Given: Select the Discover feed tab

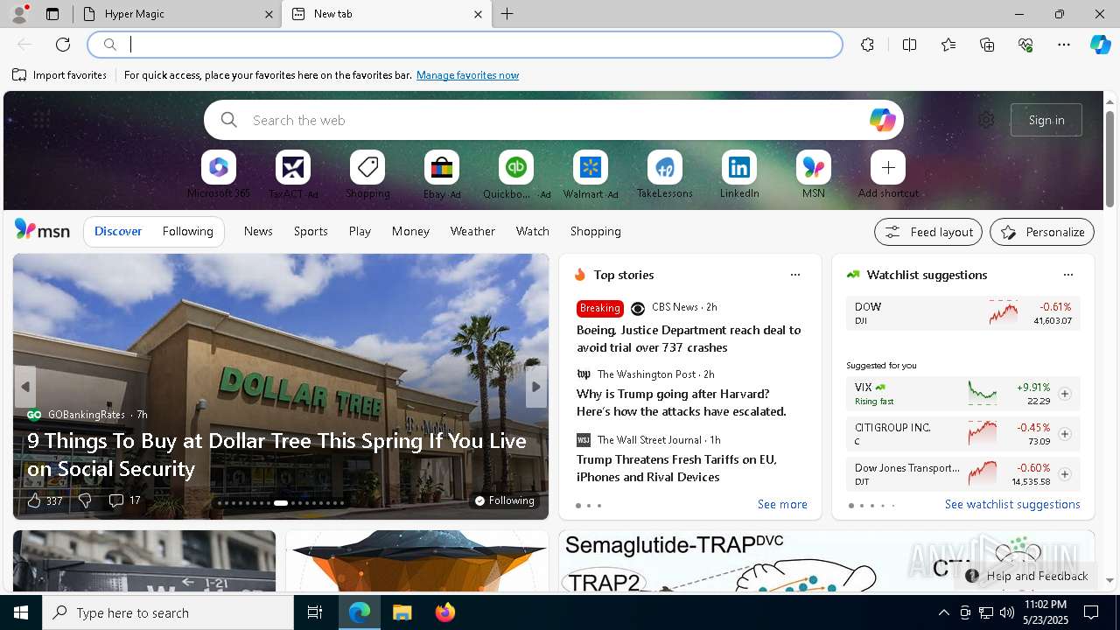Looking at the screenshot, I should pos(118,231).
